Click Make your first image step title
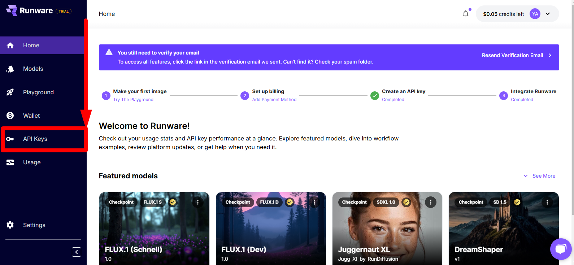574x265 pixels. tap(140, 91)
